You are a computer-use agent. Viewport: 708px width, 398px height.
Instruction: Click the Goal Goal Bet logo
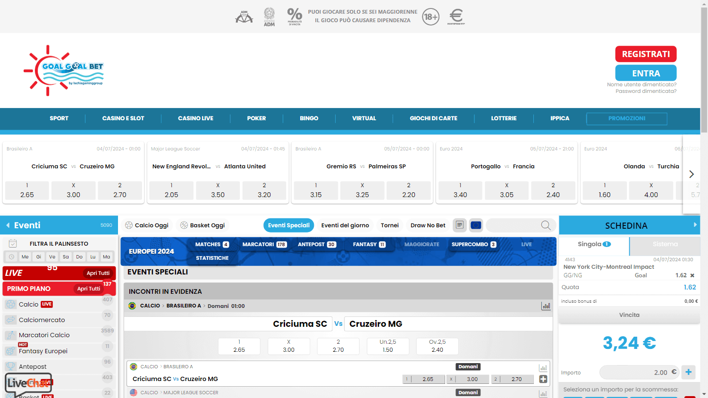coord(64,71)
